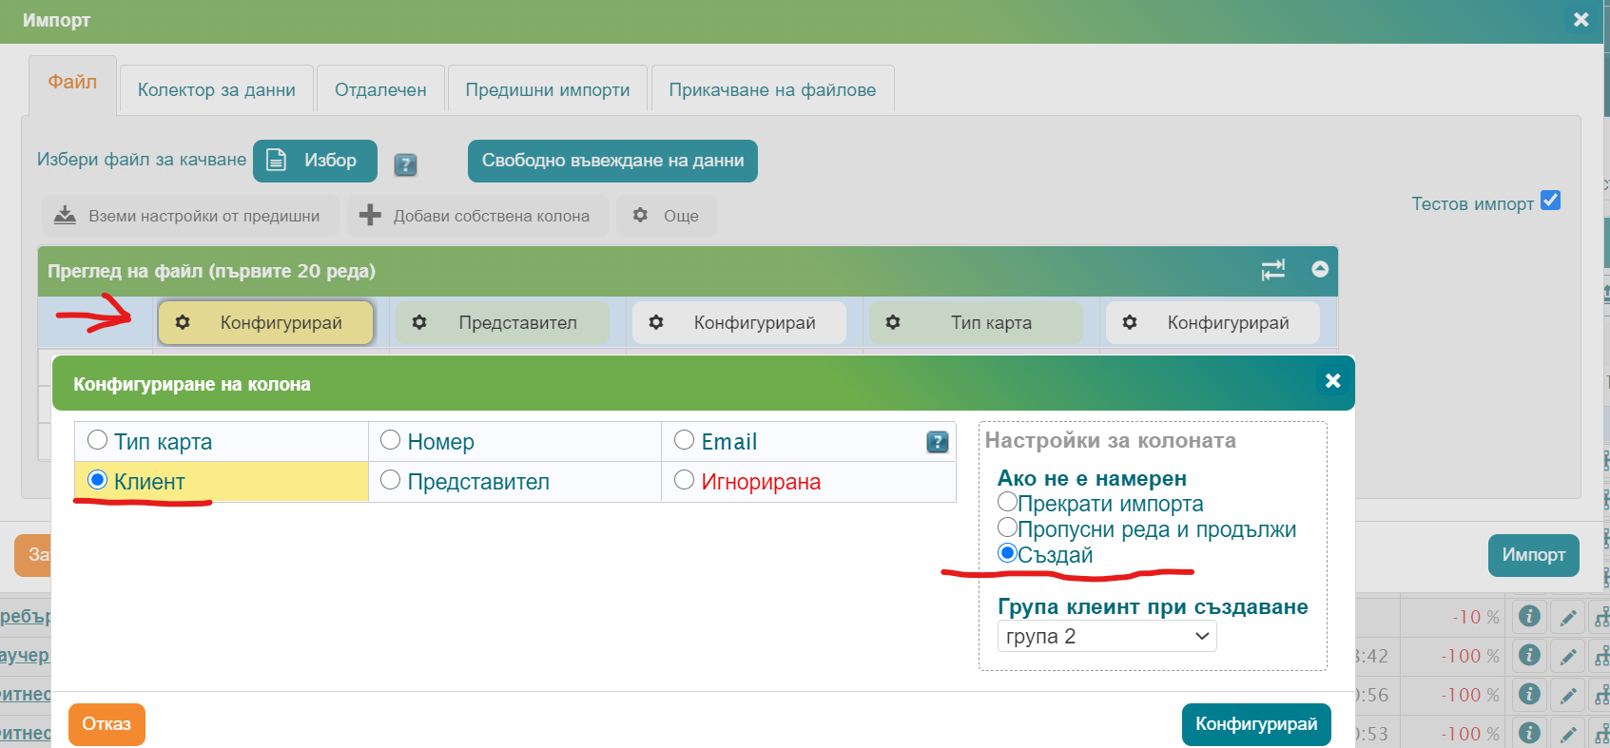Open the Предишни импорти tab
This screenshot has height=748, width=1610.
point(548,89)
